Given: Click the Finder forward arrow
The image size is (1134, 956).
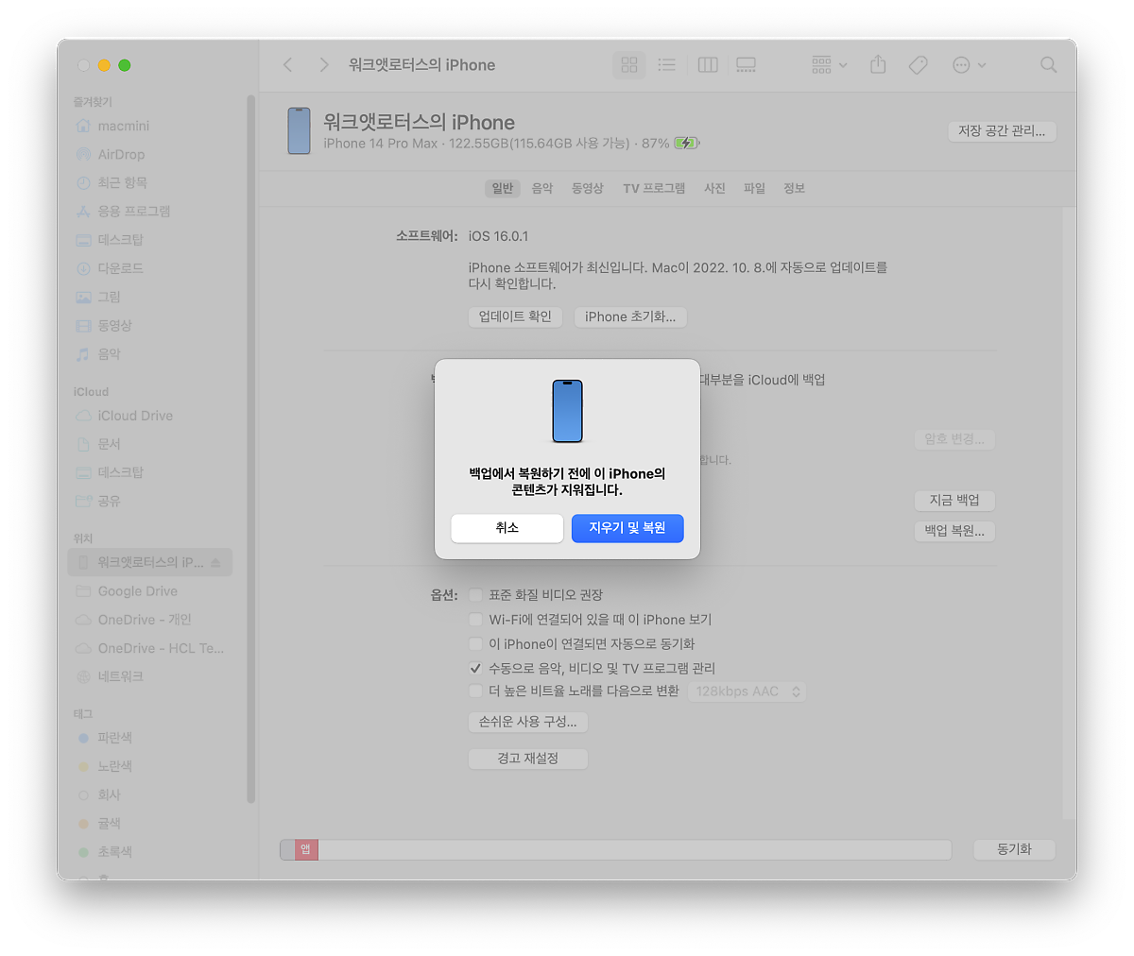Looking at the screenshot, I should [x=324, y=64].
